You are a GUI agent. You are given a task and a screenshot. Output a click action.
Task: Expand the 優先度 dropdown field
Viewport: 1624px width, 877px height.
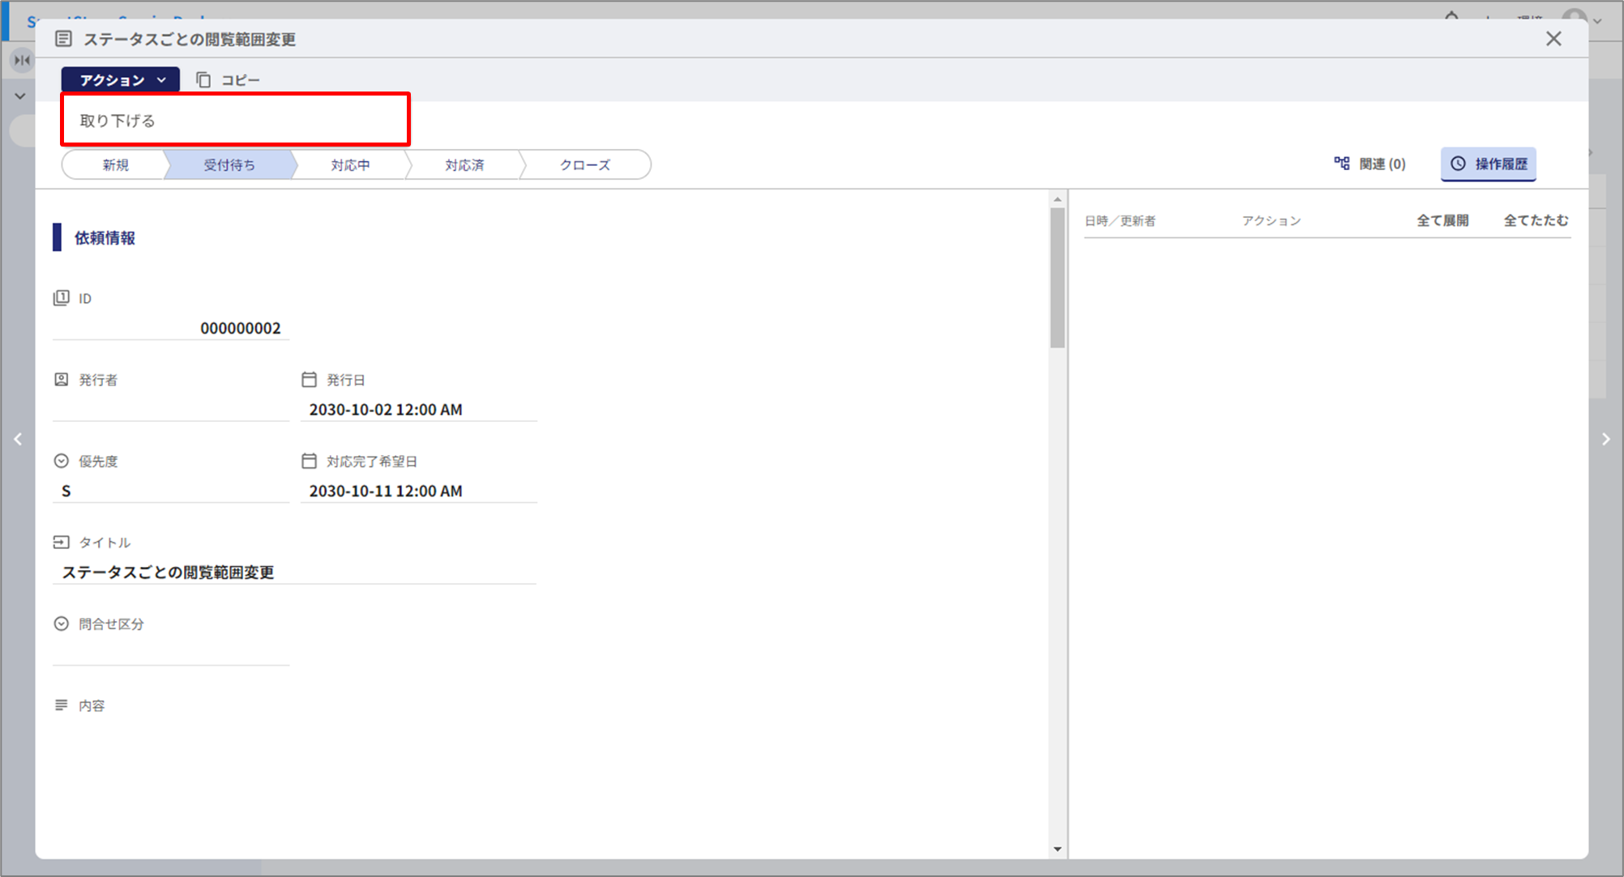point(170,491)
